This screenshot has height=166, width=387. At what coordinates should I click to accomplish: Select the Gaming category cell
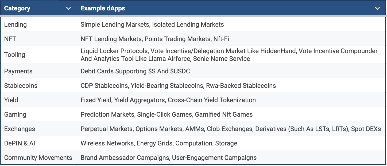pyautogui.click(x=38, y=114)
